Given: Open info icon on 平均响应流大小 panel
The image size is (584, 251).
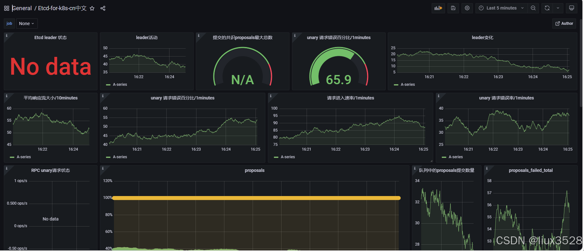Looking at the screenshot, I should tap(6, 96).
